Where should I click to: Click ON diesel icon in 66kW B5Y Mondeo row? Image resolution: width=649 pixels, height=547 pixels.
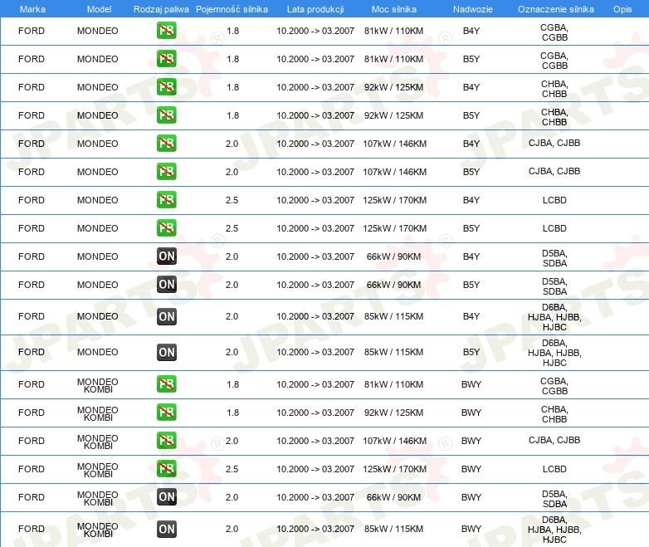click(166, 285)
